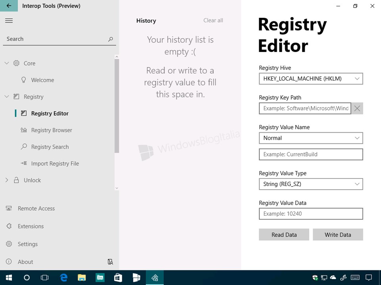Click the feedback icon beside About
The image size is (381, 285).
point(110,262)
